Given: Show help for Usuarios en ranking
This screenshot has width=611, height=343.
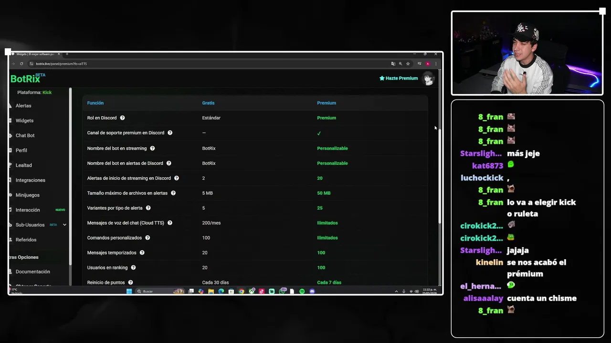Looking at the screenshot, I should pyautogui.click(x=133, y=268).
